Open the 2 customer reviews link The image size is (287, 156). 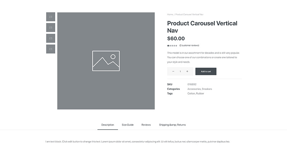(189, 45)
